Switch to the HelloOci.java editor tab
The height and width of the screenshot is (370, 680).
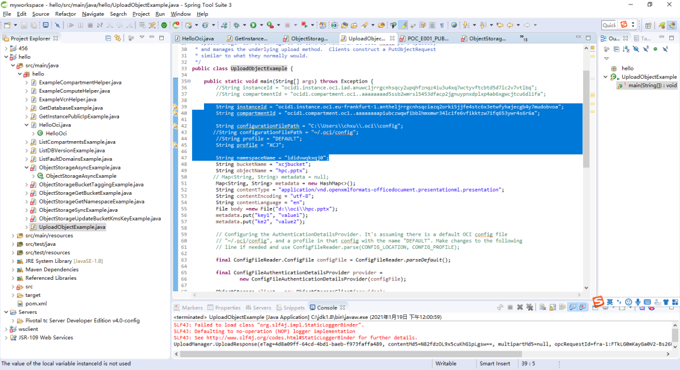click(x=197, y=38)
